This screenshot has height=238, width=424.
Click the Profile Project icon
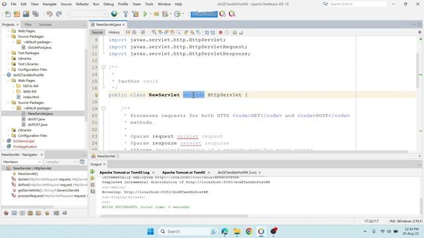(165, 14)
